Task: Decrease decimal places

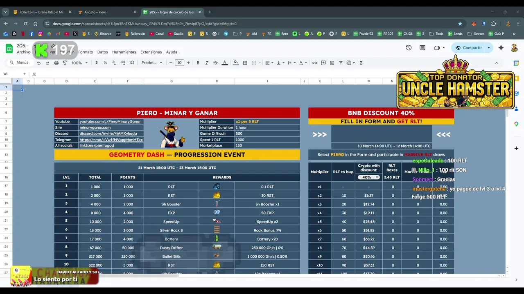Action: 114,63
